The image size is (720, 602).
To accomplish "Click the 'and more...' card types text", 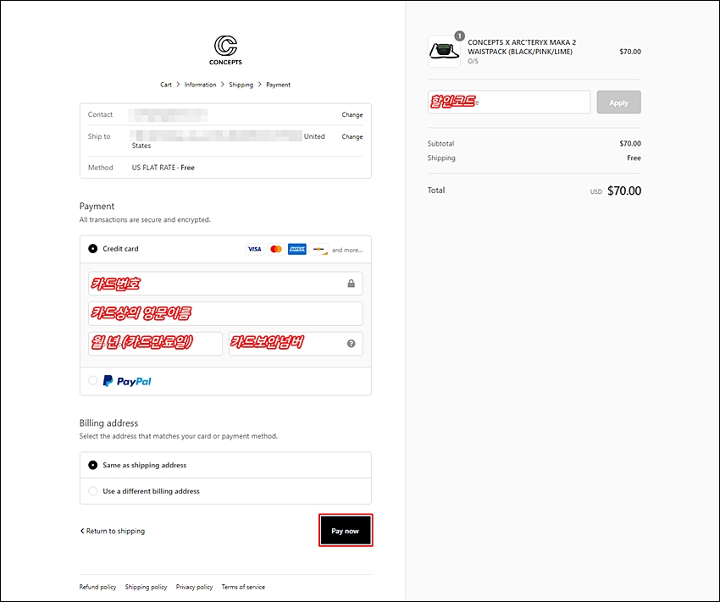I will point(347,250).
